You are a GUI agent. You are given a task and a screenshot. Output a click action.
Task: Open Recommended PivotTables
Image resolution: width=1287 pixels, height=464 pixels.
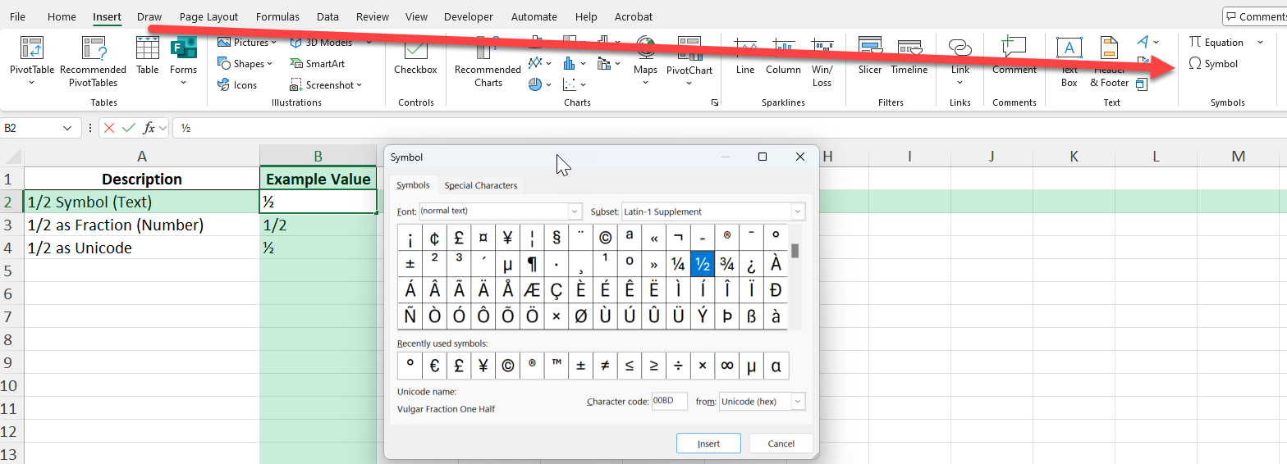(x=93, y=61)
